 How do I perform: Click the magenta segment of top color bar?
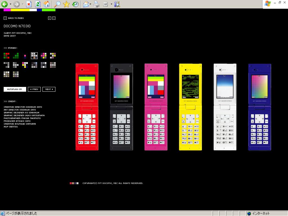pyautogui.click(x=7, y=10)
